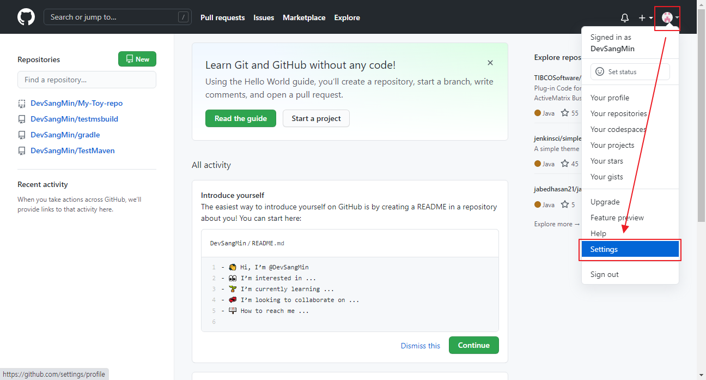Click the 'Signed in as DevSangMin' text

tap(612, 43)
